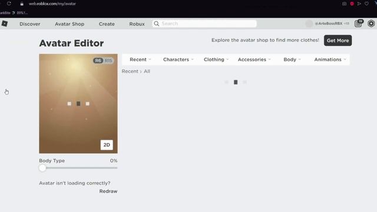Click the Get More button
The image size is (377, 212).
[338, 41]
